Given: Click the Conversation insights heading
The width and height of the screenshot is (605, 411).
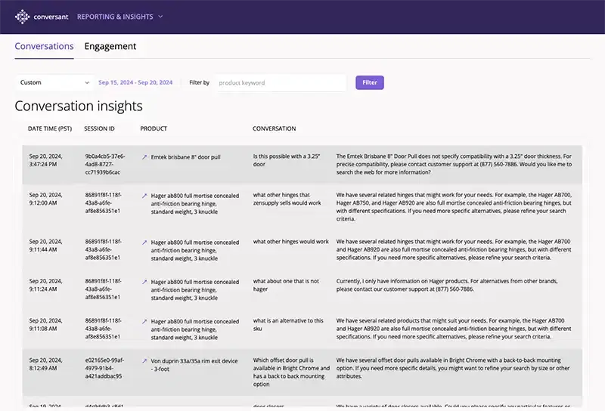Looking at the screenshot, I should click(x=79, y=106).
